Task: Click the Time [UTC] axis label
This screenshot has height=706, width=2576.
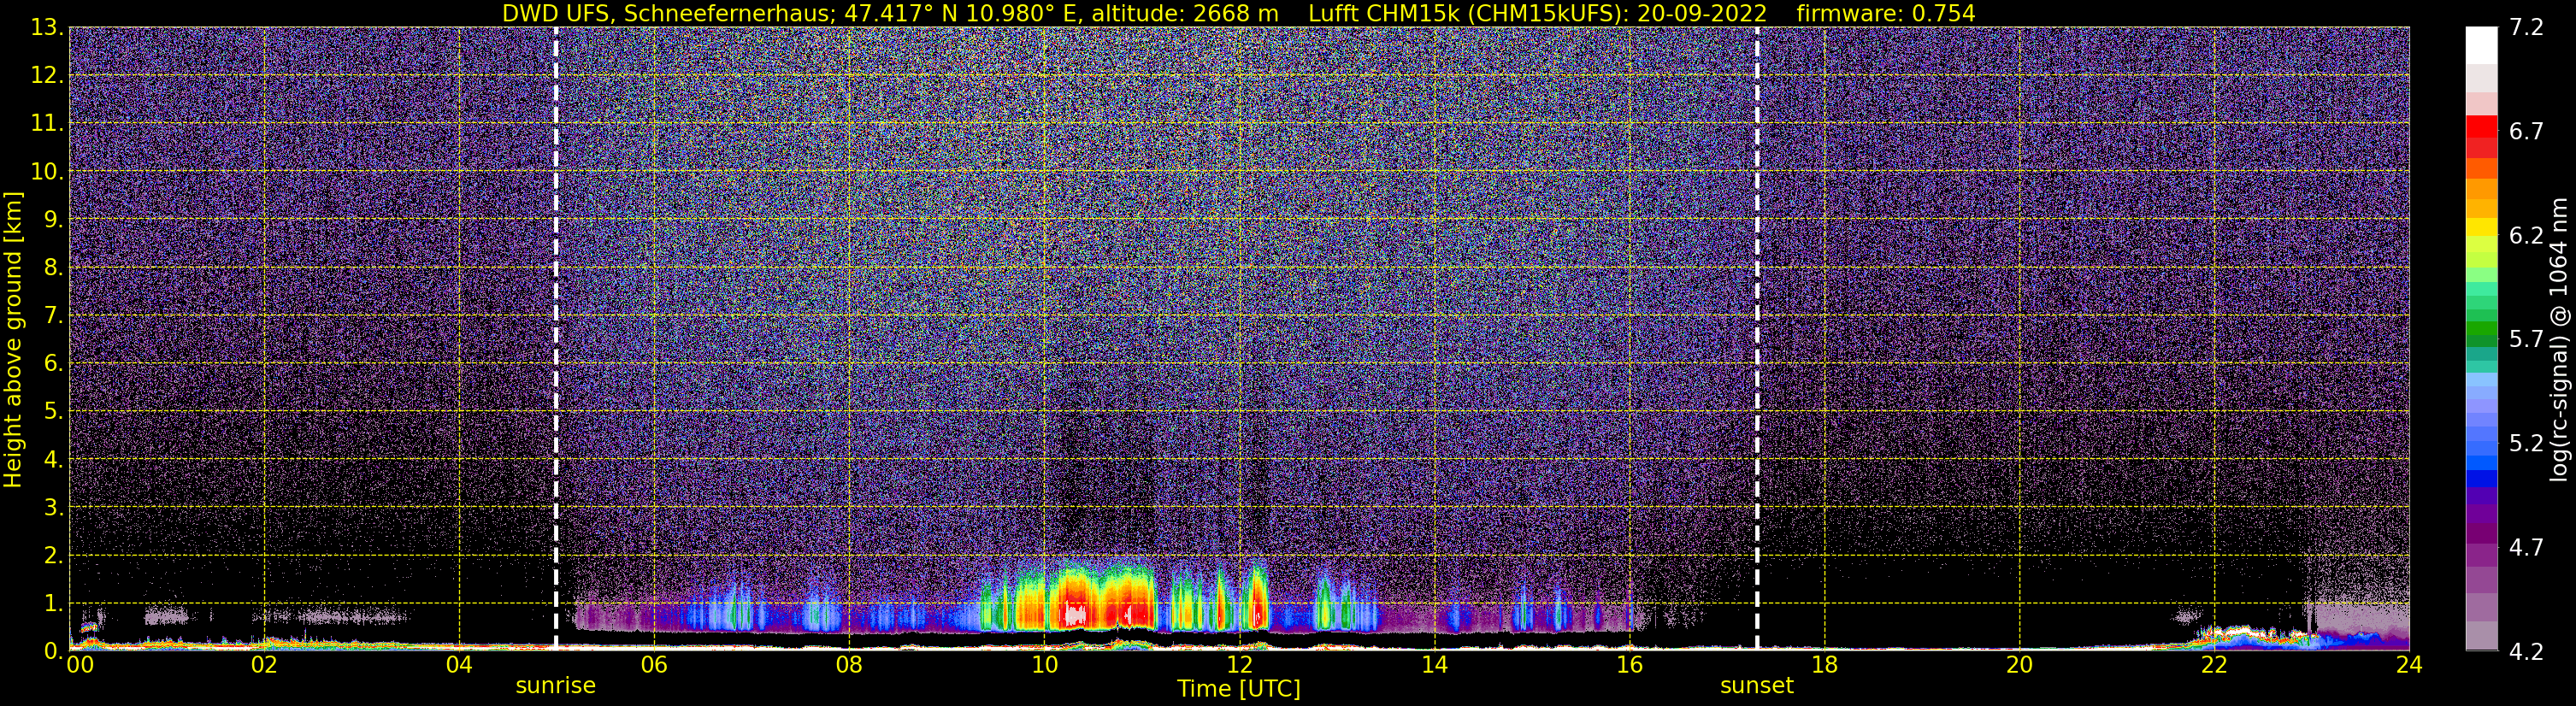Action: pos(1239,689)
